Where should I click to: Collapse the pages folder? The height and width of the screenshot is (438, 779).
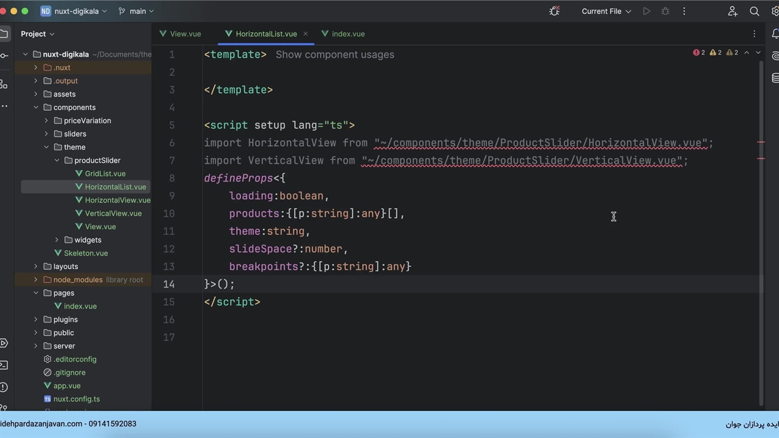[36, 293]
